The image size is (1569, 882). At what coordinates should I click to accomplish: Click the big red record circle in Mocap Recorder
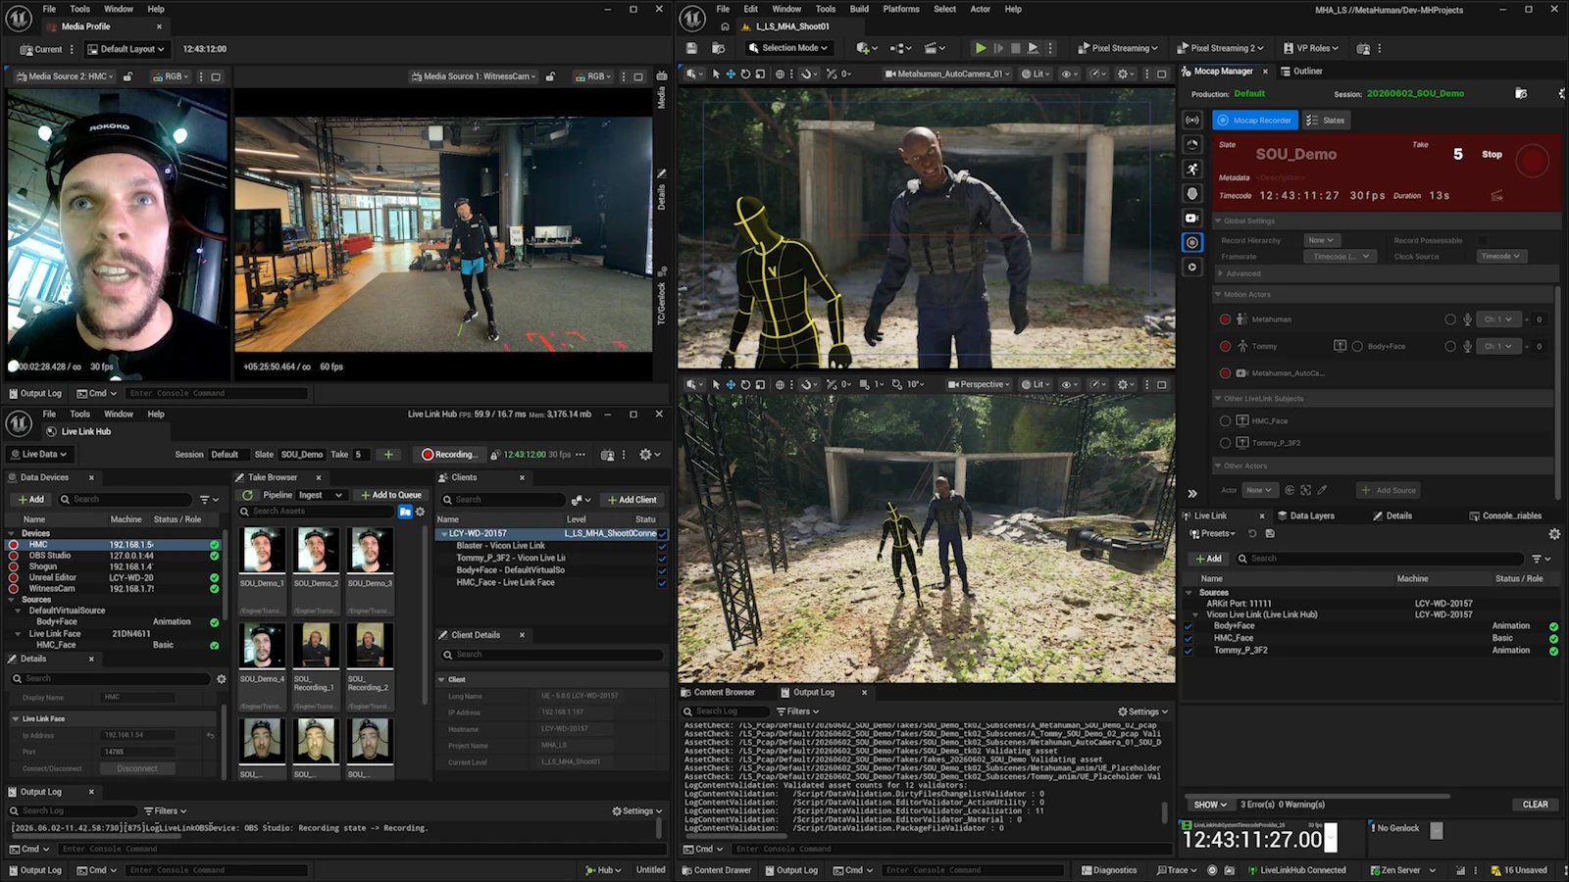1532,160
